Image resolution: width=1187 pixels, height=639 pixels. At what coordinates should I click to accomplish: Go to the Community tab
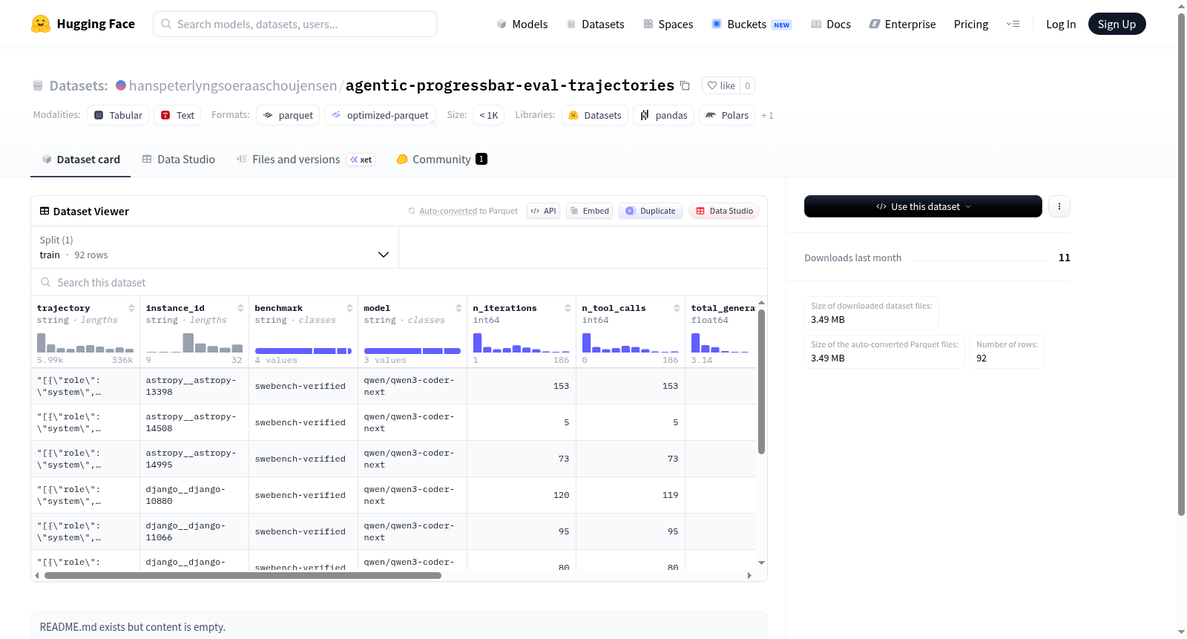441,159
